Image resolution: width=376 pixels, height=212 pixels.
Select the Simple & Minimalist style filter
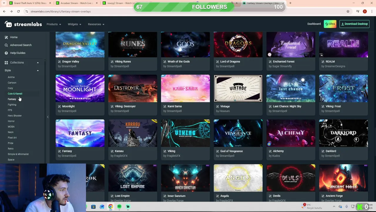point(18,154)
